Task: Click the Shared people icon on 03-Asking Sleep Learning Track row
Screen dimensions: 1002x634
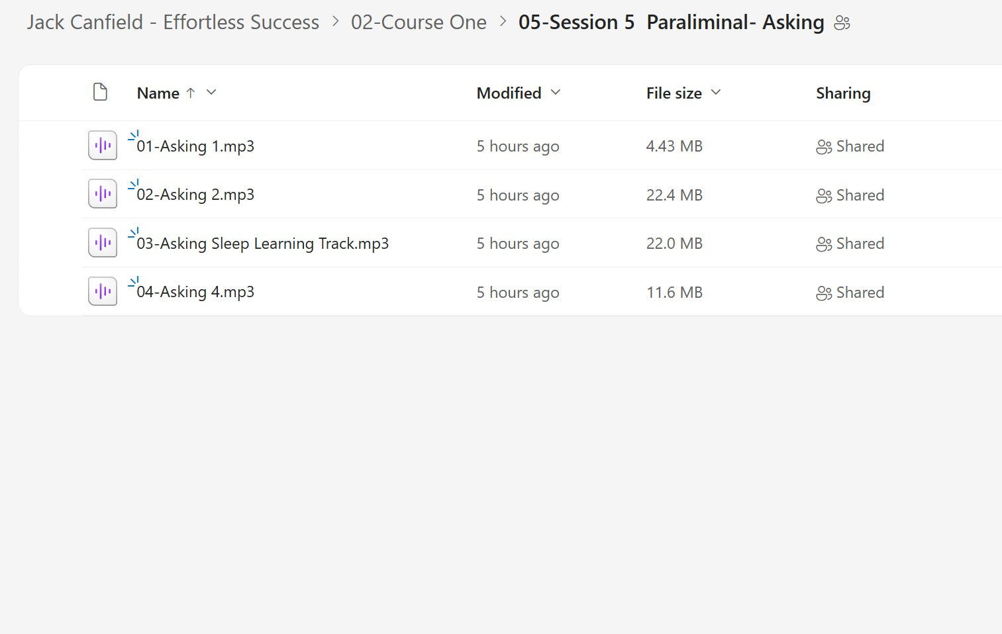Action: tap(823, 244)
